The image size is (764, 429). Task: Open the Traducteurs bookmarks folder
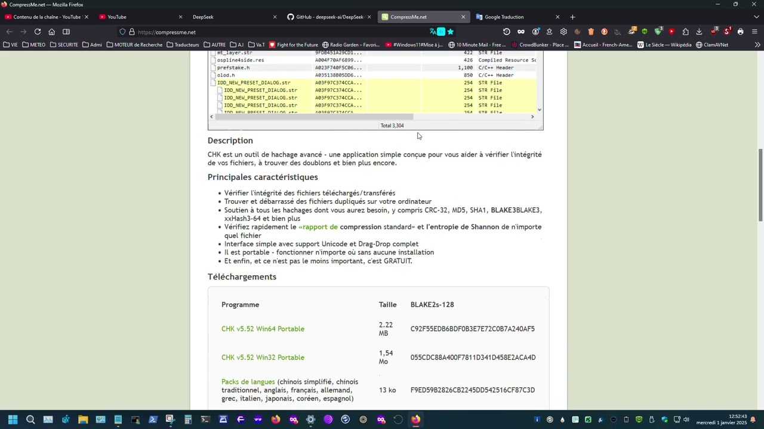[183, 45]
